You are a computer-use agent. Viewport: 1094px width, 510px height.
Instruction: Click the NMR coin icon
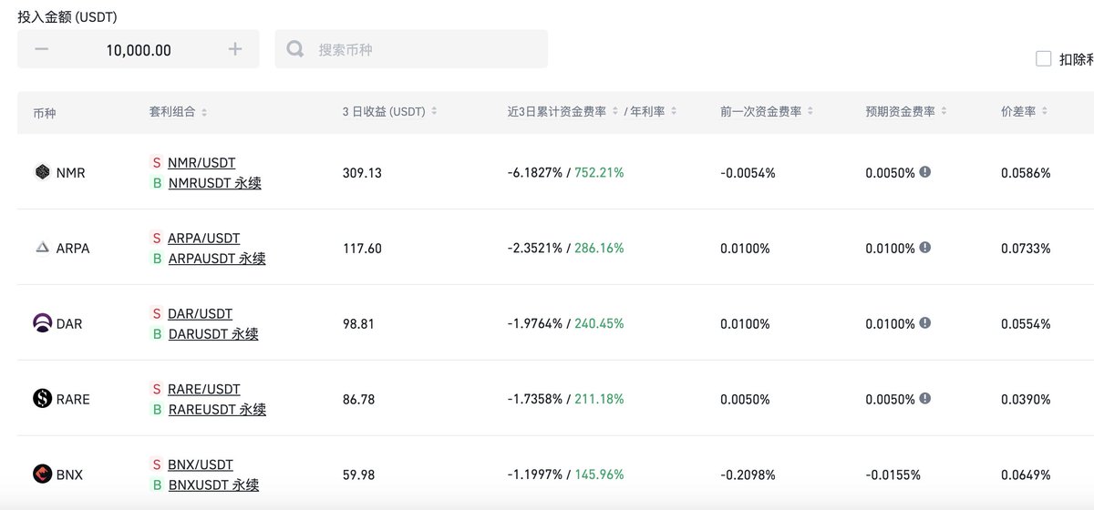click(42, 171)
